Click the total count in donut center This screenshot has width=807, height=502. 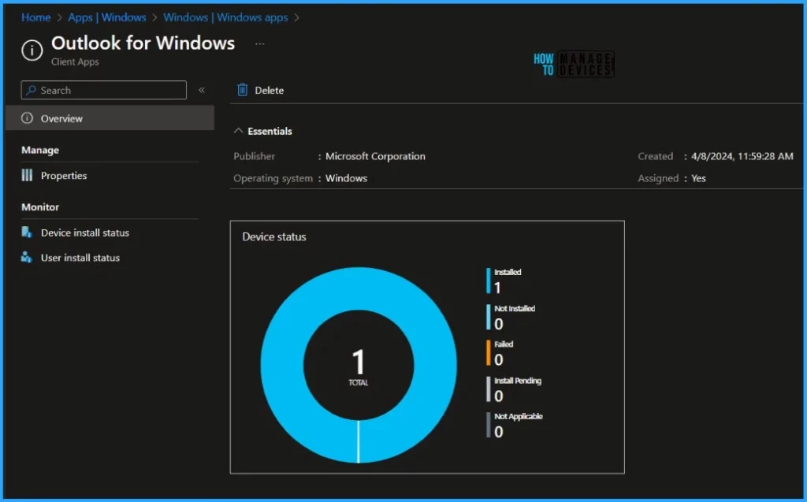pos(359,362)
